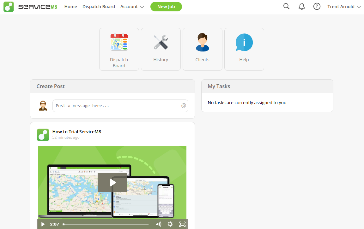The height and width of the screenshot is (229, 364).
Task: Open the Dispatch Board tile
Action: click(119, 49)
